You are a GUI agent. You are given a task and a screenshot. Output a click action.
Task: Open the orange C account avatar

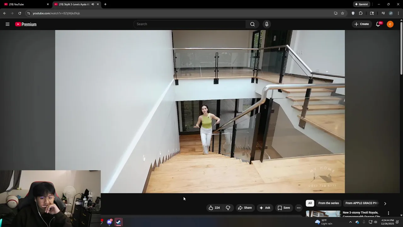(390, 24)
